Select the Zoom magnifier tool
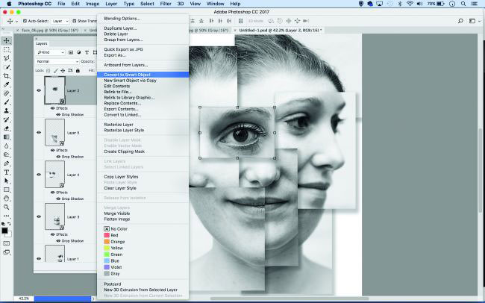The width and height of the screenshot is (485, 303). pyautogui.click(x=7, y=207)
